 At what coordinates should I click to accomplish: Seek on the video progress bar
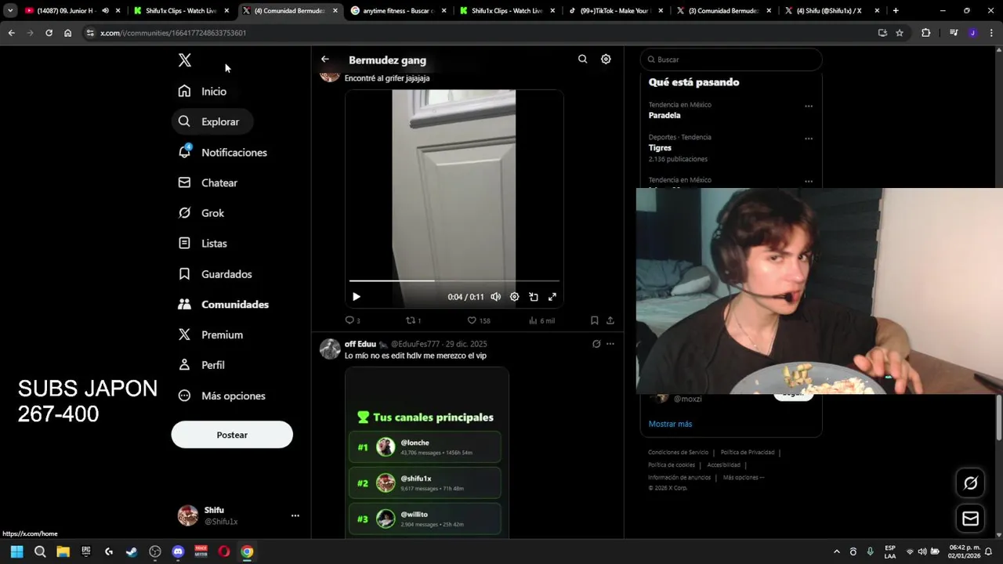click(x=454, y=280)
